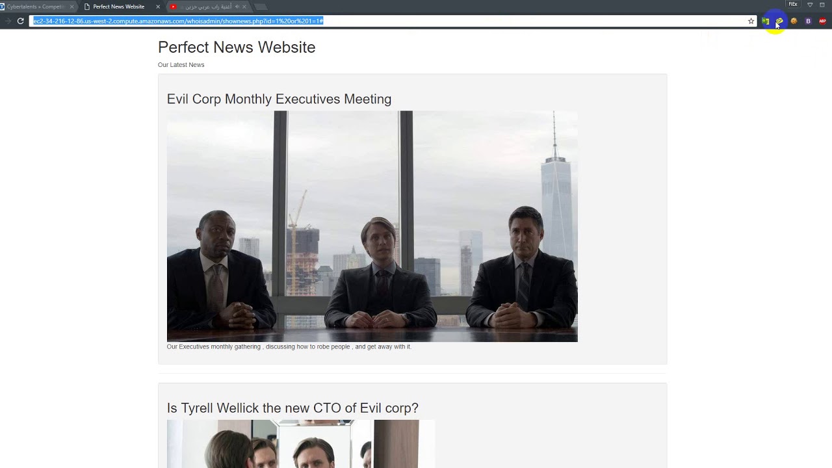This screenshot has height=468, width=832.
Task: Open the green extension icon beside the star
Action: click(766, 21)
